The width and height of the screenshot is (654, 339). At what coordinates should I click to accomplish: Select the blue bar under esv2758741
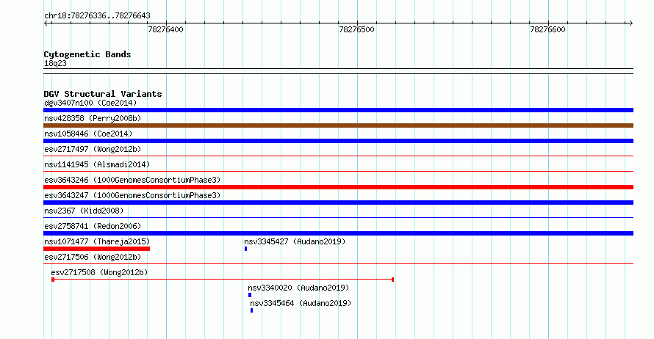point(338,233)
